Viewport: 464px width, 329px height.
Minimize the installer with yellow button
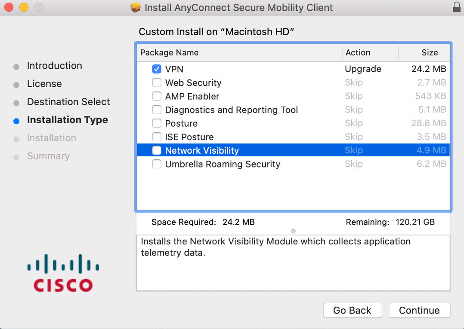tap(24, 7)
